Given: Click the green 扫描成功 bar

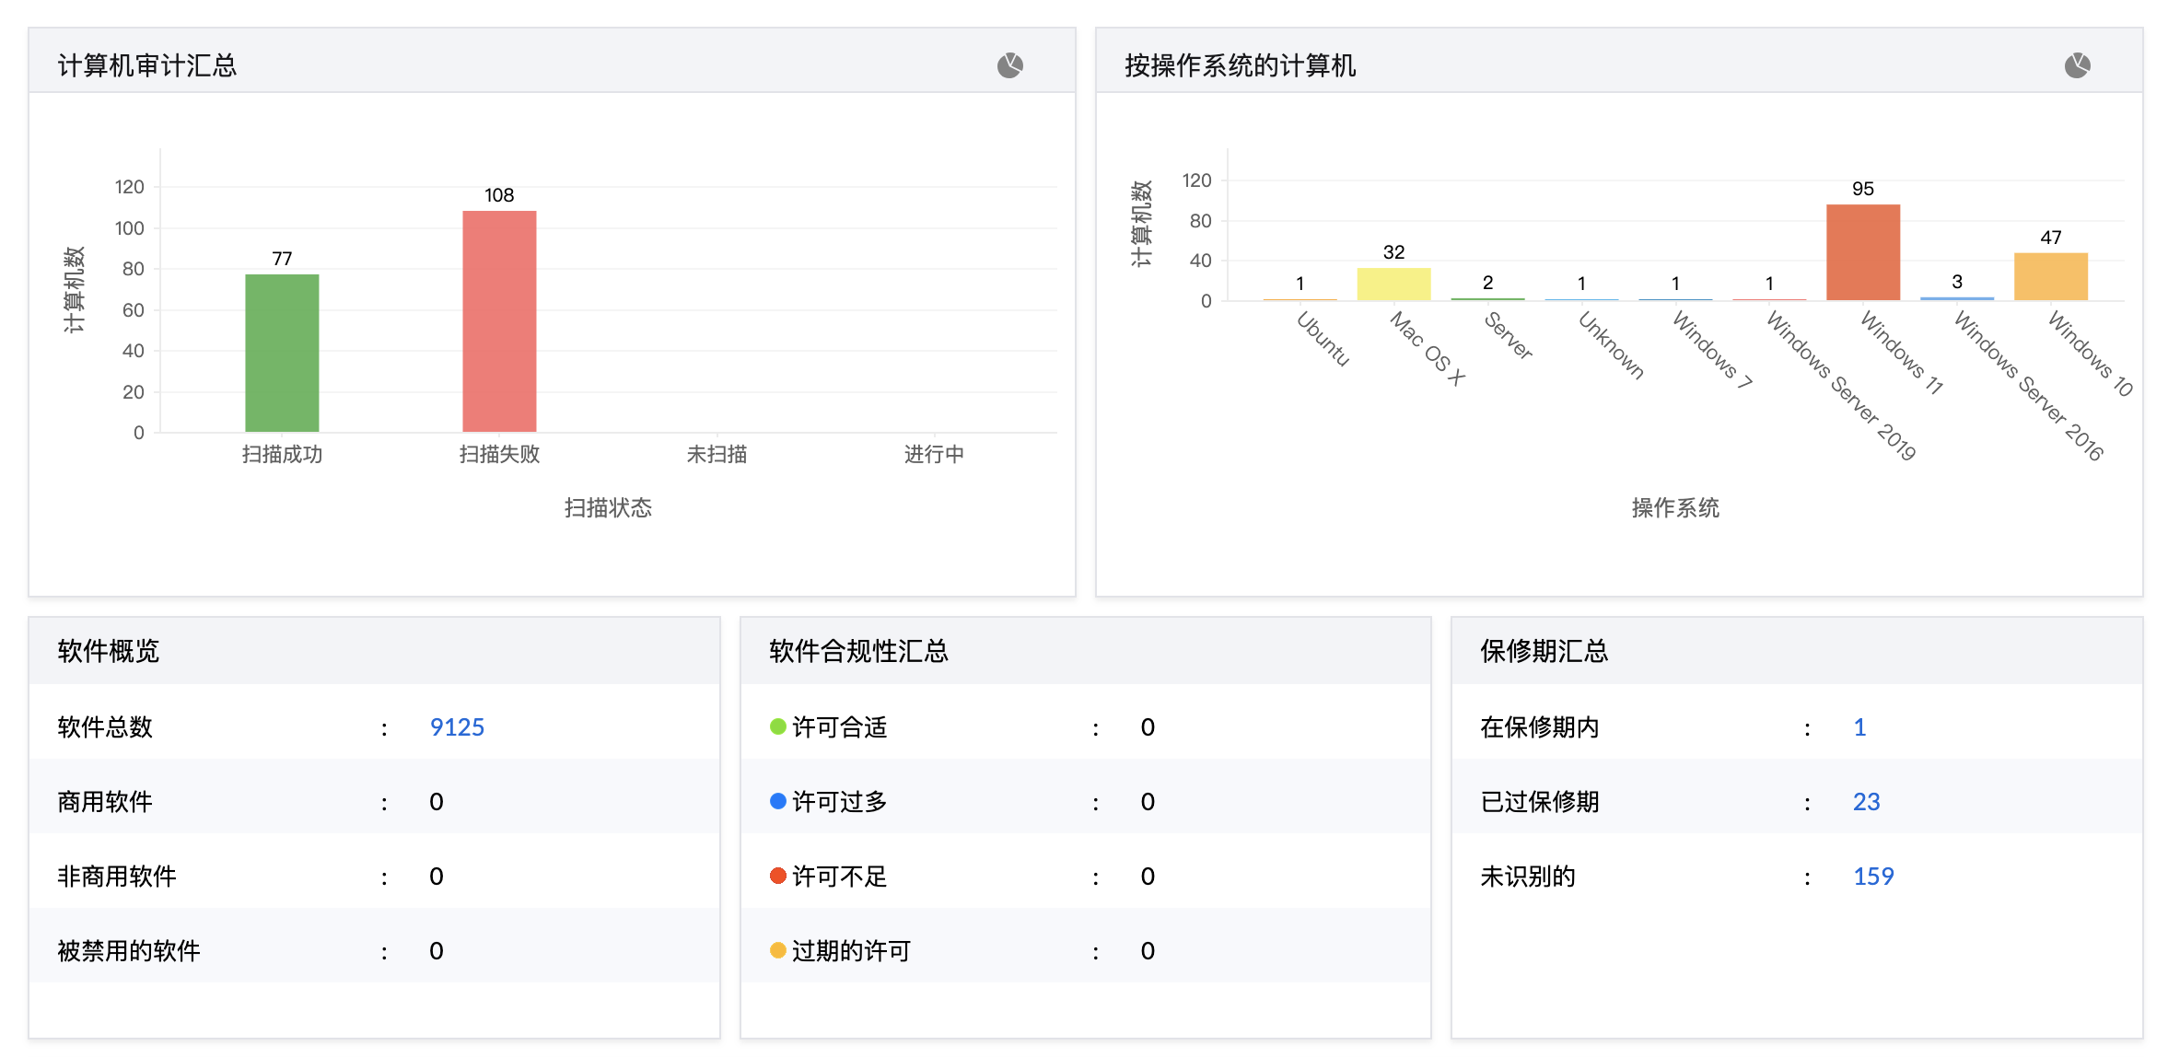Looking at the screenshot, I should coord(282,353).
